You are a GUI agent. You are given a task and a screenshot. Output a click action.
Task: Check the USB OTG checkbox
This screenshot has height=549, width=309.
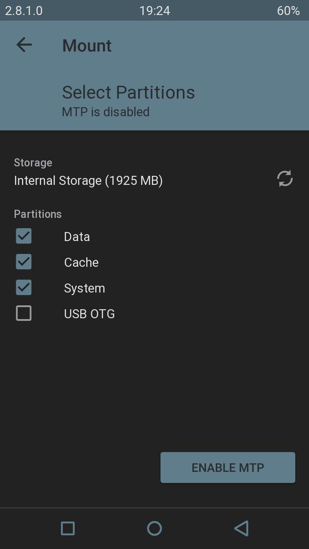(x=24, y=313)
